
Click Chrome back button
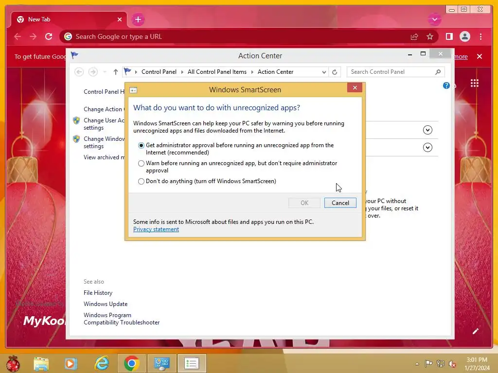(x=18, y=37)
